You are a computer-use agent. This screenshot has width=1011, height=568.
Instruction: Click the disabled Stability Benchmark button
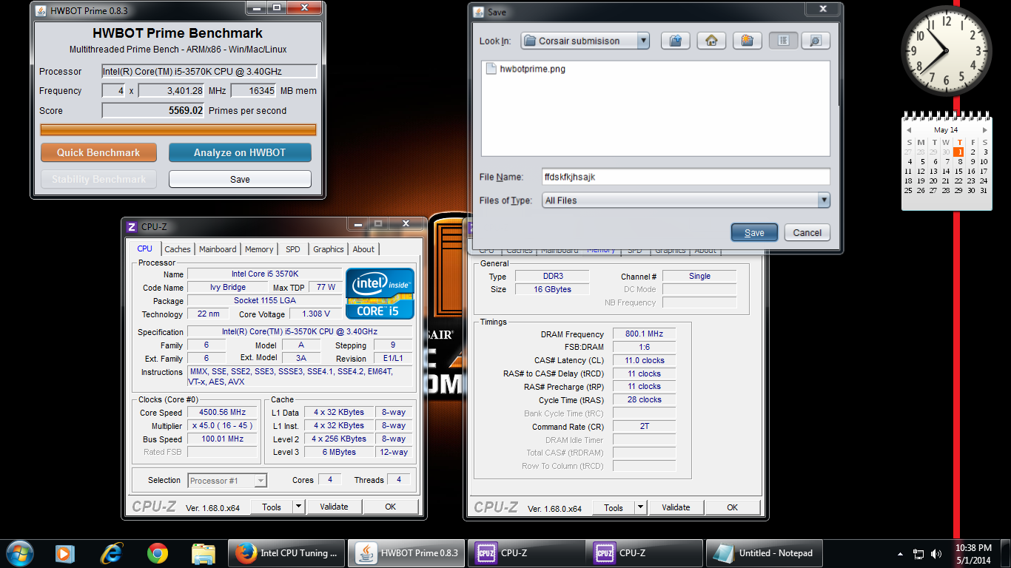99,179
